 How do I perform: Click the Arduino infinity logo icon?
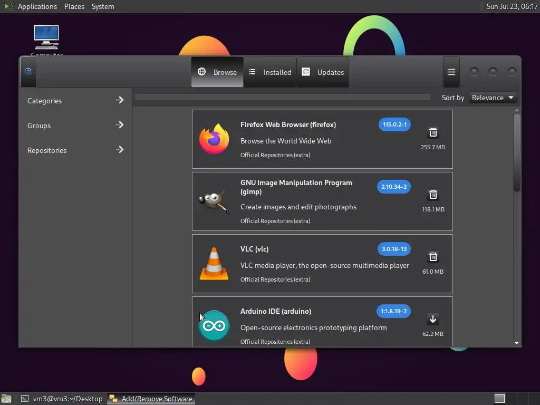point(214,325)
